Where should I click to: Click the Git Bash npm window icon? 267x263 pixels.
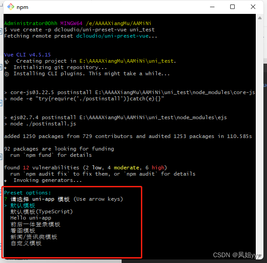pyautogui.click(x=11, y=7)
